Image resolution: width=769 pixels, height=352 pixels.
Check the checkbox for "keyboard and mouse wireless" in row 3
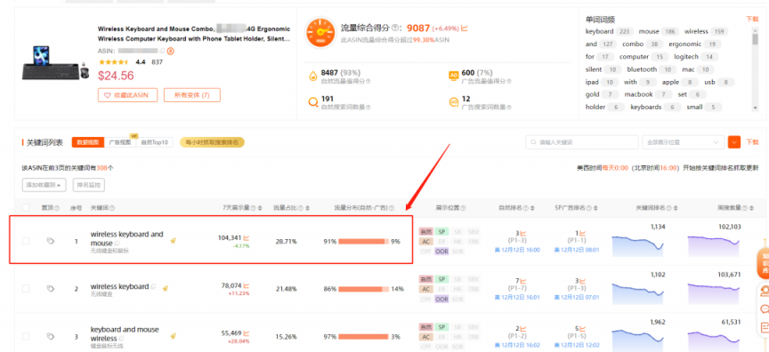point(26,336)
